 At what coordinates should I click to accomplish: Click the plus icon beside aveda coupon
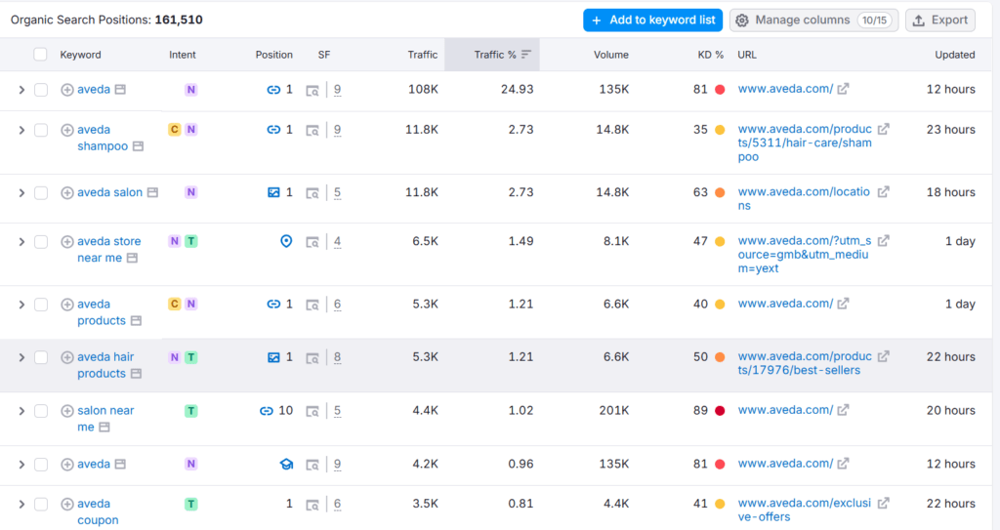coord(67,505)
